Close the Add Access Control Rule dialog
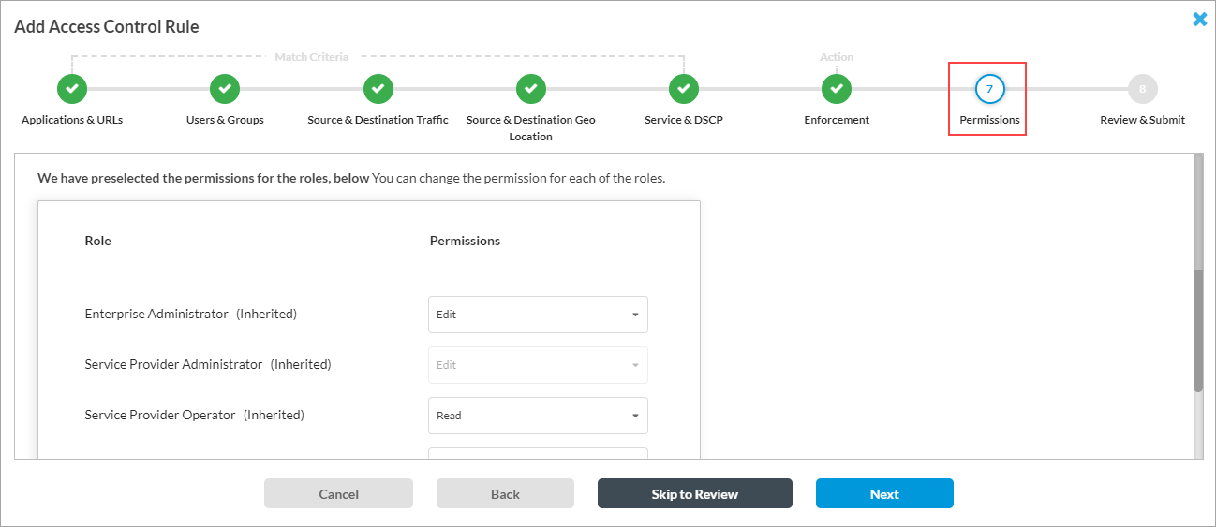This screenshot has width=1216, height=527. click(1199, 19)
